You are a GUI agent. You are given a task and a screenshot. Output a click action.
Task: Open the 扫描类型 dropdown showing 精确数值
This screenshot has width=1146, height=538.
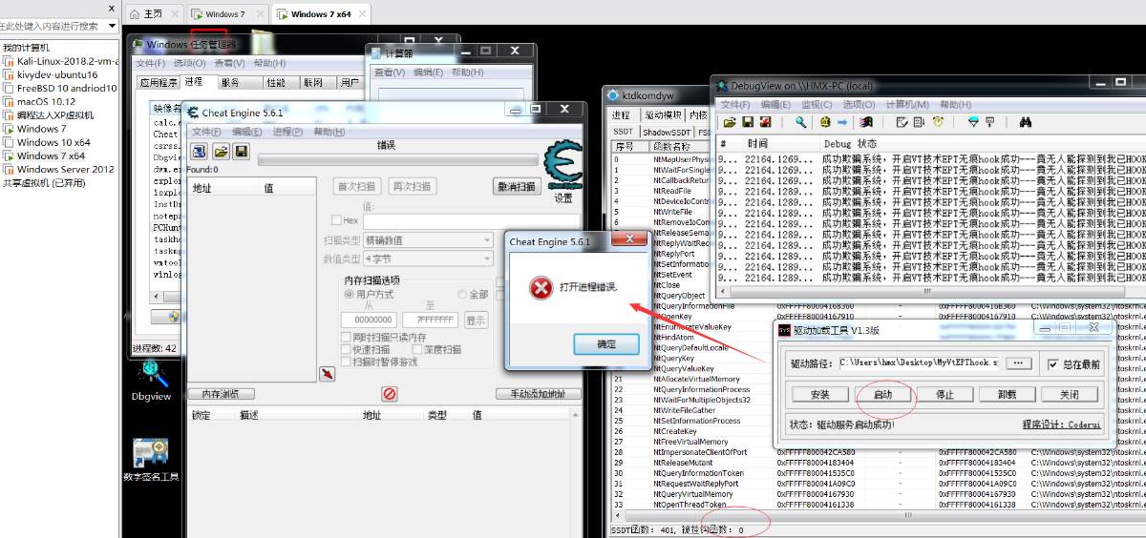pyautogui.click(x=428, y=239)
